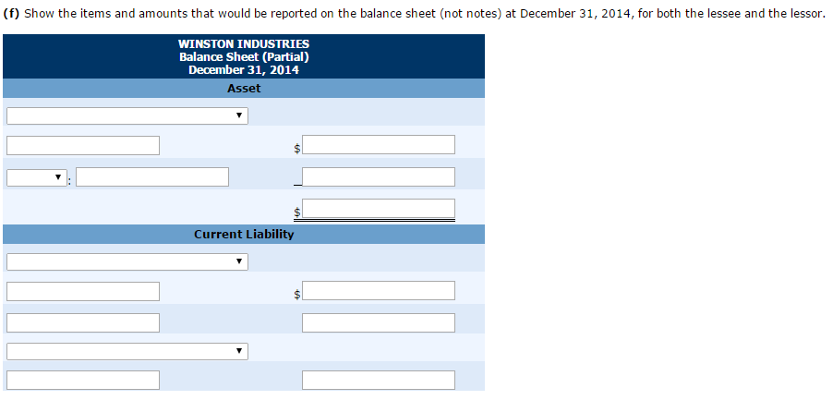Image resolution: width=833 pixels, height=400 pixels.
Task: Click the Asset section header bar
Action: point(244,89)
